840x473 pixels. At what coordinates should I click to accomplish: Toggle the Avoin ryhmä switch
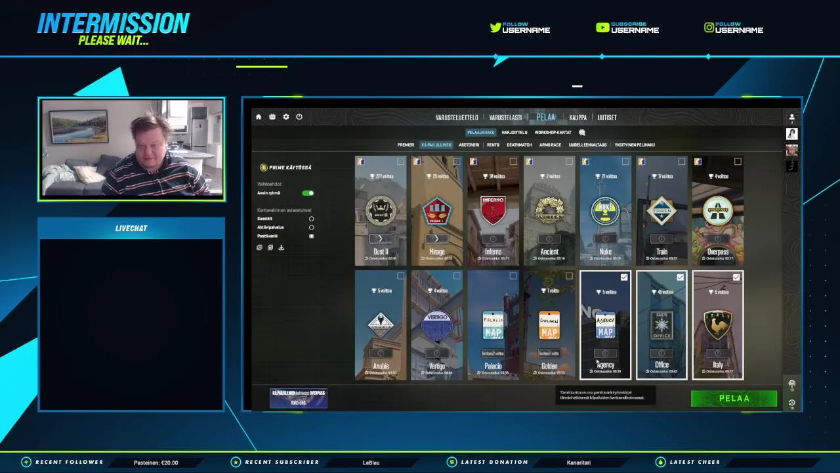[x=308, y=193]
